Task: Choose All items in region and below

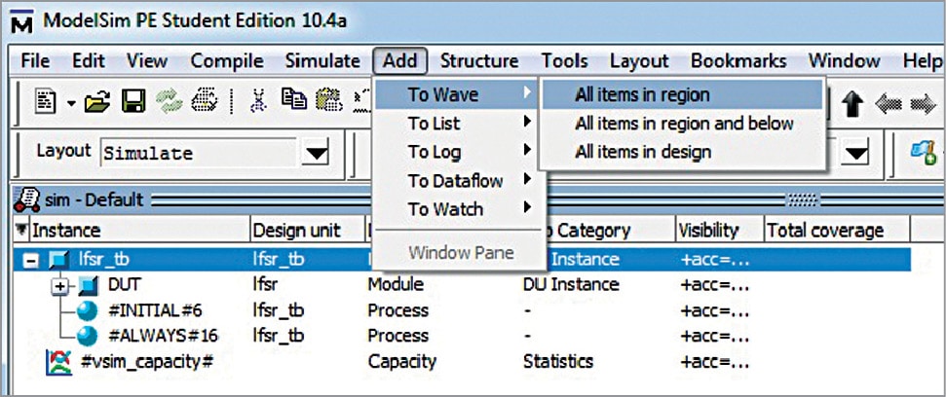Action: (x=684, y=124)
